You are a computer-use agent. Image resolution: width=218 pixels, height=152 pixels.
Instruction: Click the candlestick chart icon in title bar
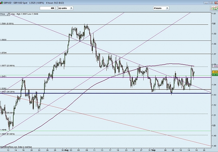click(1, 3)
